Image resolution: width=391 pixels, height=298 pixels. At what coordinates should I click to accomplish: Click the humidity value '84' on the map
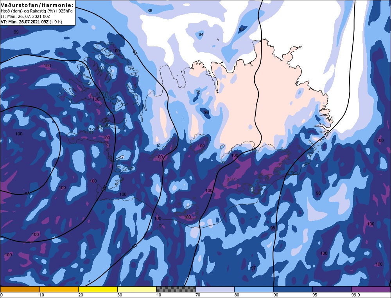201,34
